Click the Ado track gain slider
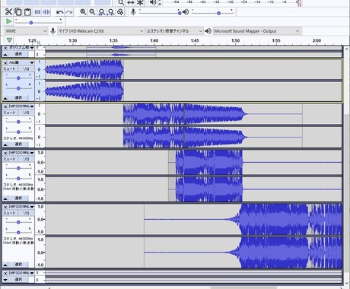Viewport: 350px width, 289px height. tap(18, 78)
